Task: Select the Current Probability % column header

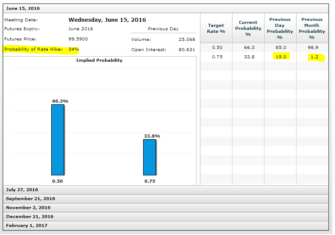Action: (248, 28)
